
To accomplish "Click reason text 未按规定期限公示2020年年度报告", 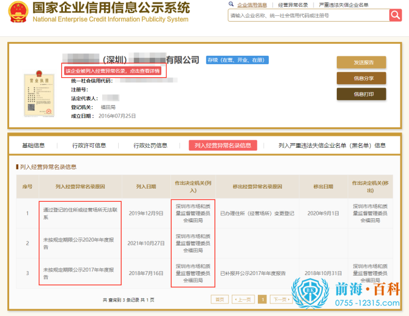I will (78, 243).
